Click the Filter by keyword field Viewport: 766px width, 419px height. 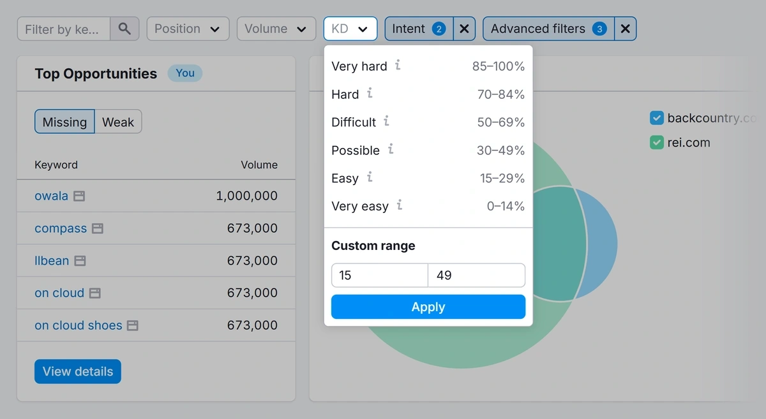(x=64, y=29)
